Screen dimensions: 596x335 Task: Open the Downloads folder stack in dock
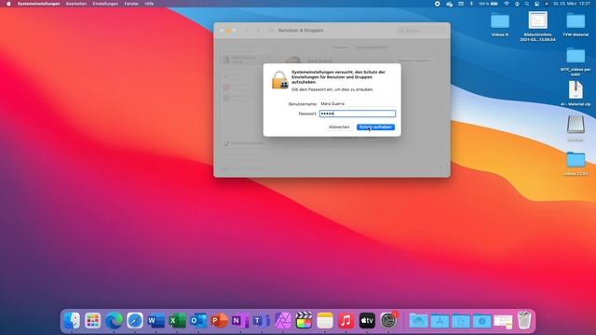click(x=482, y=321)
